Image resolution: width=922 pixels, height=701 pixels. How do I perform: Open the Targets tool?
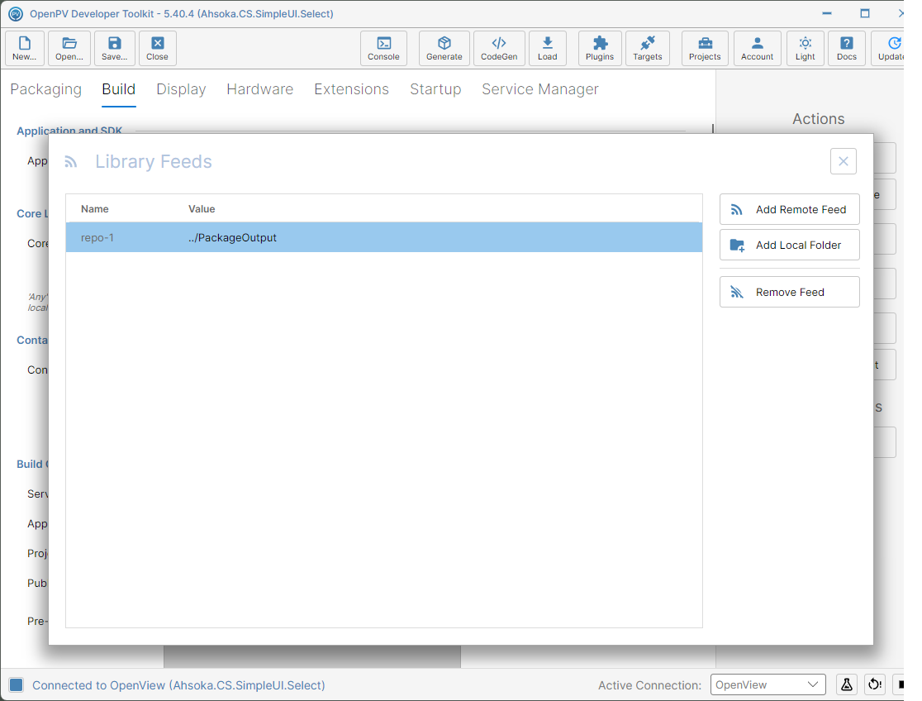click(x=648, y=48)
